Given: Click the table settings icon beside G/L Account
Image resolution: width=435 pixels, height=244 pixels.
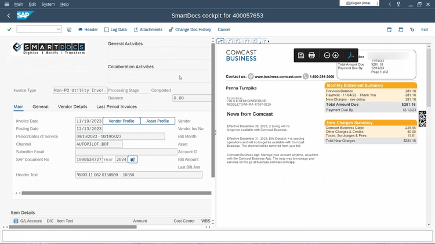Looking at the screenshot, I should tap(16, 221).
